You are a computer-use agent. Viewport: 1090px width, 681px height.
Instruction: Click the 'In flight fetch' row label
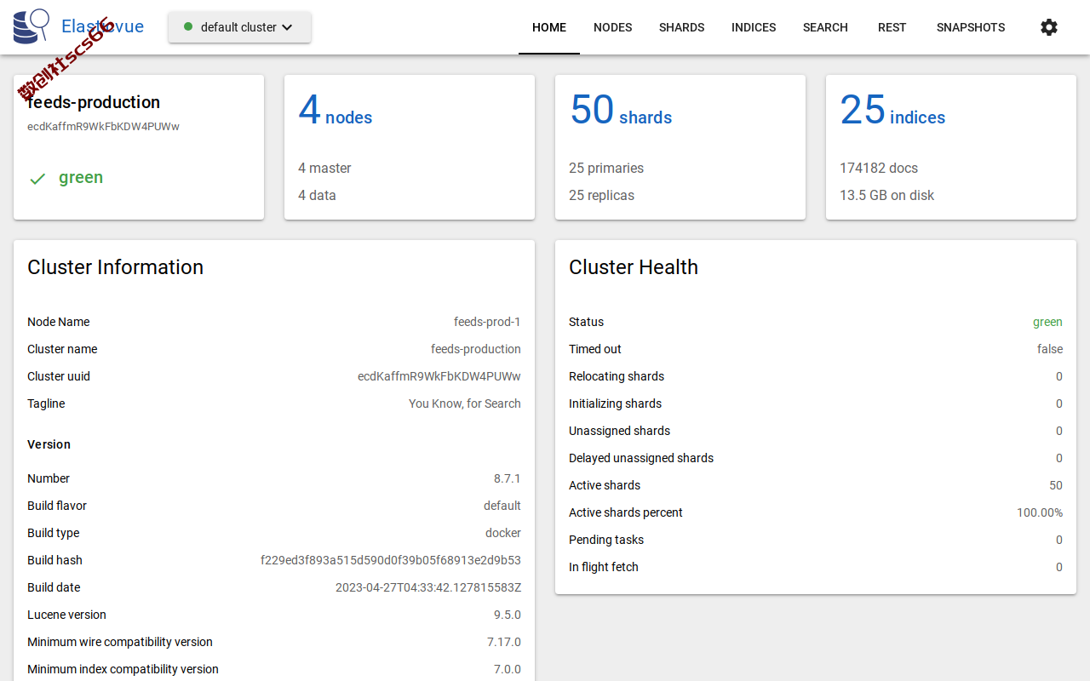(604, 567)
